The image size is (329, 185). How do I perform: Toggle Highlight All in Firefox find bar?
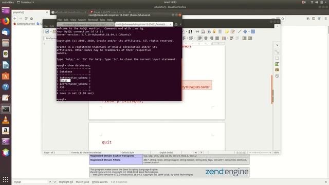[66, 182]
